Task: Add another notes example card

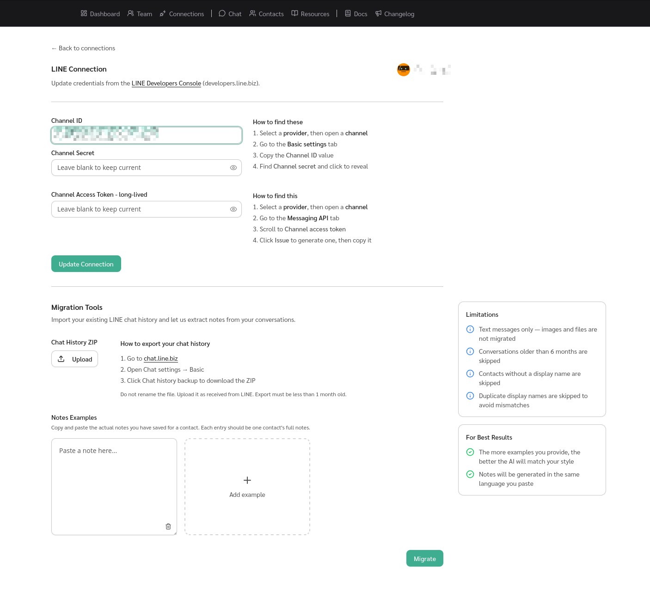Action: click(x=247, y=487)
